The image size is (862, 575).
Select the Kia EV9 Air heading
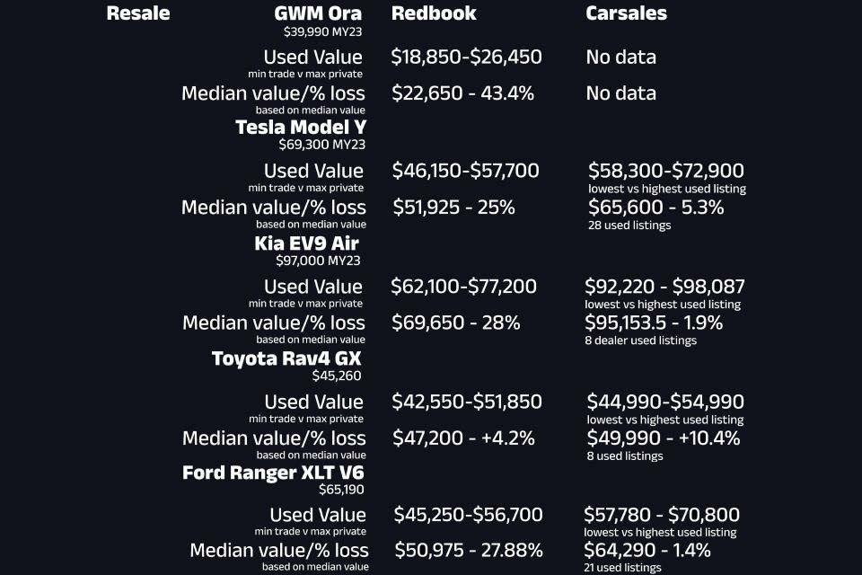click(306, 243)
